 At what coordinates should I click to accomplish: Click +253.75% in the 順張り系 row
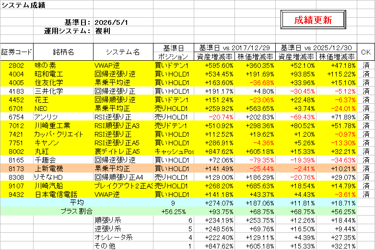[x=260, y=220]
